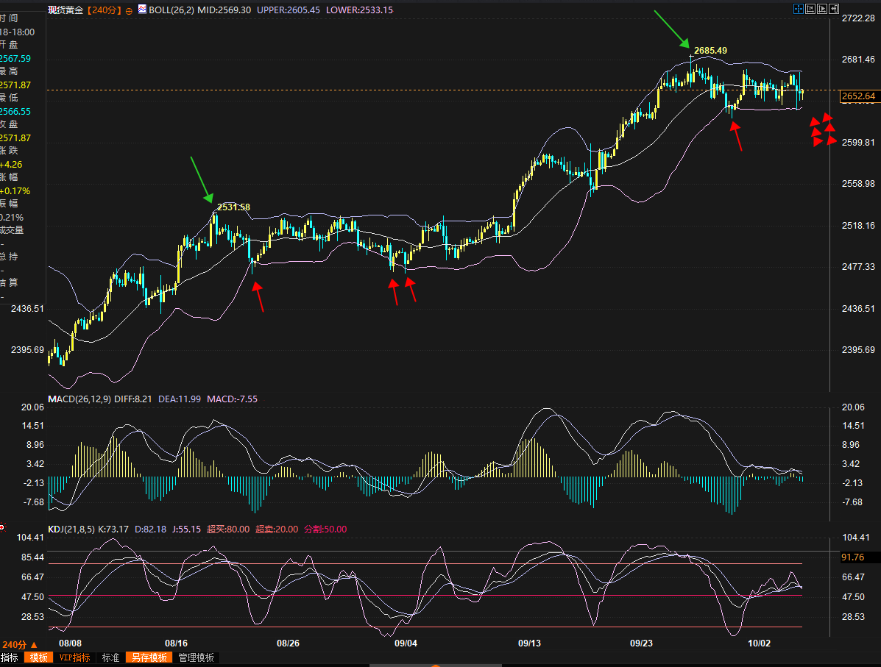Viewport: 881px width, 667px height.
Task: Click the KDJ(21,8,5) indicator title
Action: tap(75, 529)
